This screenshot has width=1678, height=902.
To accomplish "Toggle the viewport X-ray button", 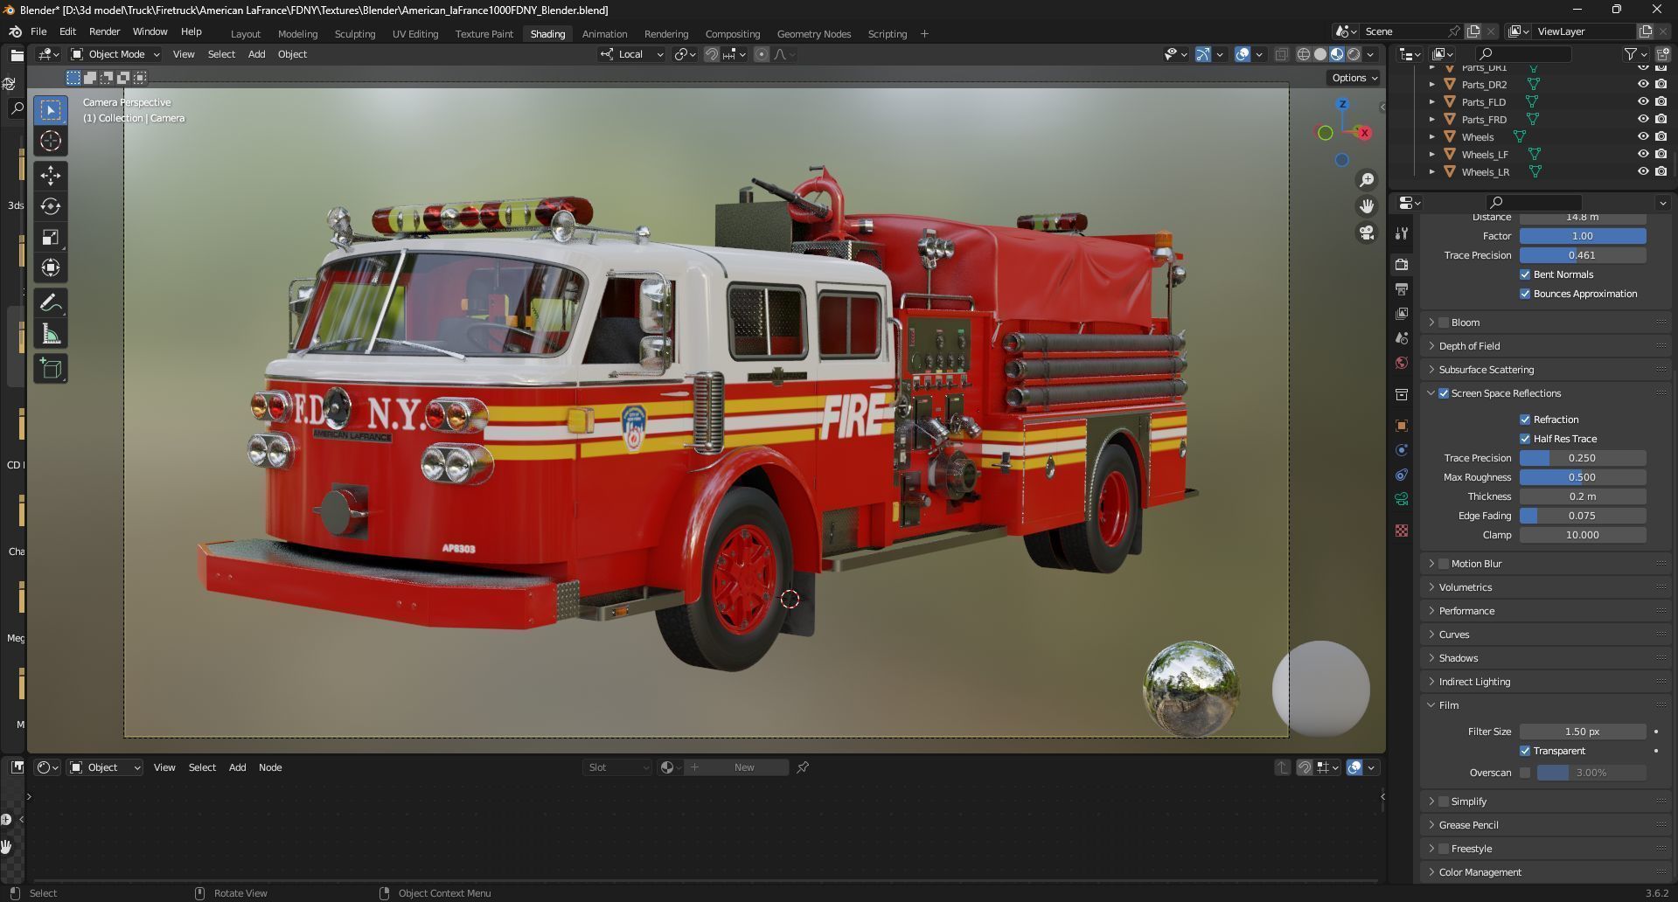I will pos(1281,54).
